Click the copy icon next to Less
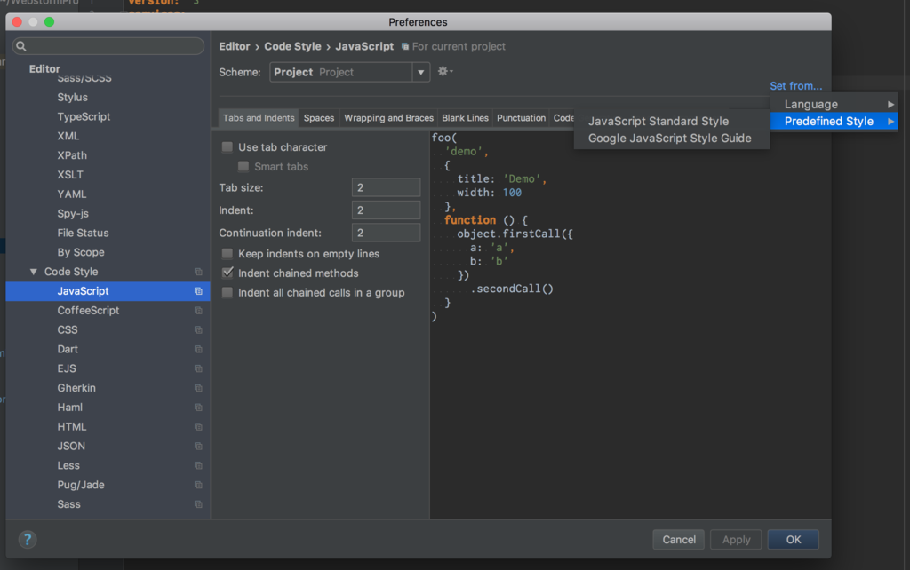Viewport: 910px width, 570px height. point(198,465)
